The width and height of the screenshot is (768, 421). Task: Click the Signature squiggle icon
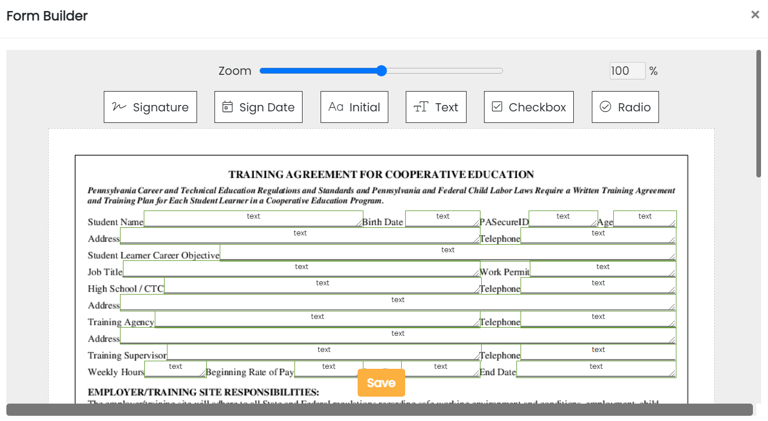tap(119, 107)
